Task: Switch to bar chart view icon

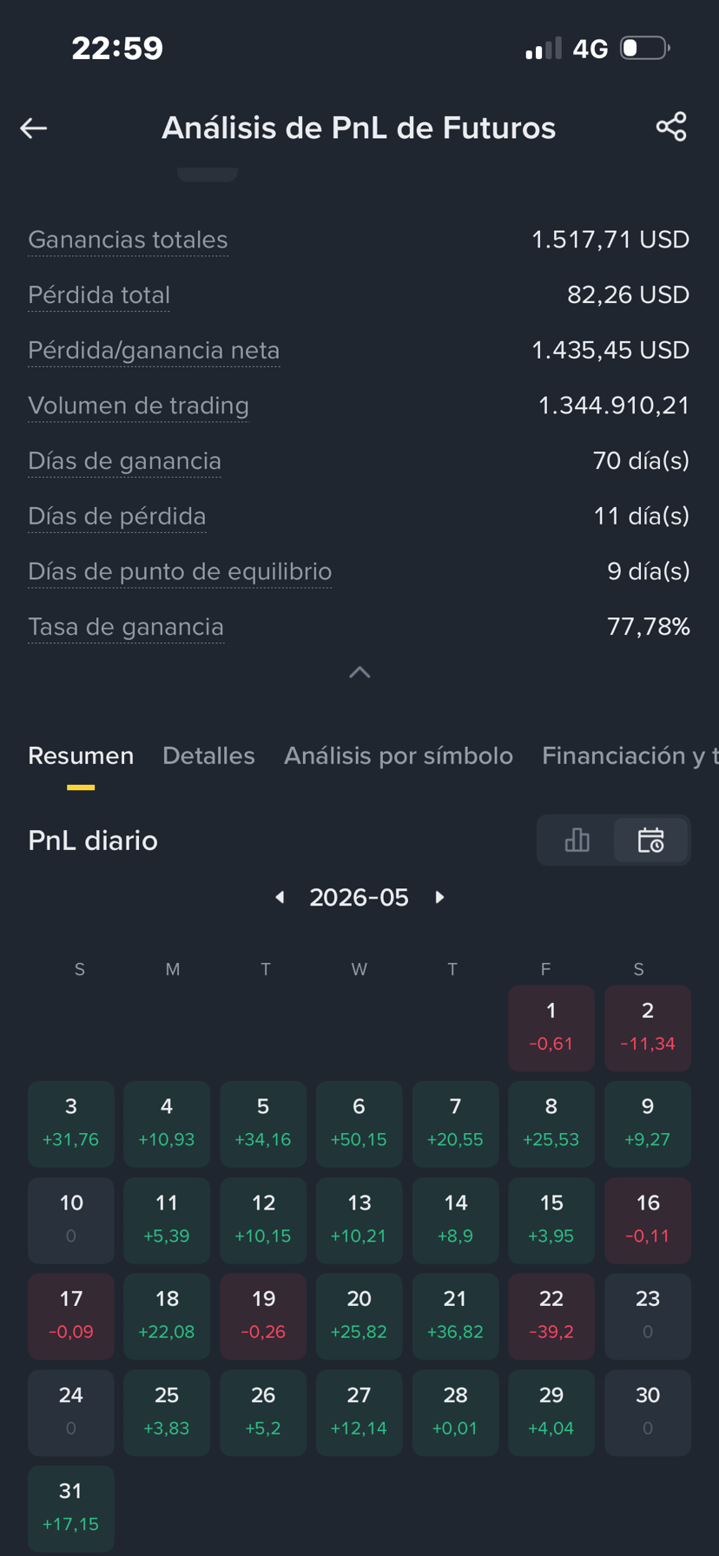Action: [577, 840]
